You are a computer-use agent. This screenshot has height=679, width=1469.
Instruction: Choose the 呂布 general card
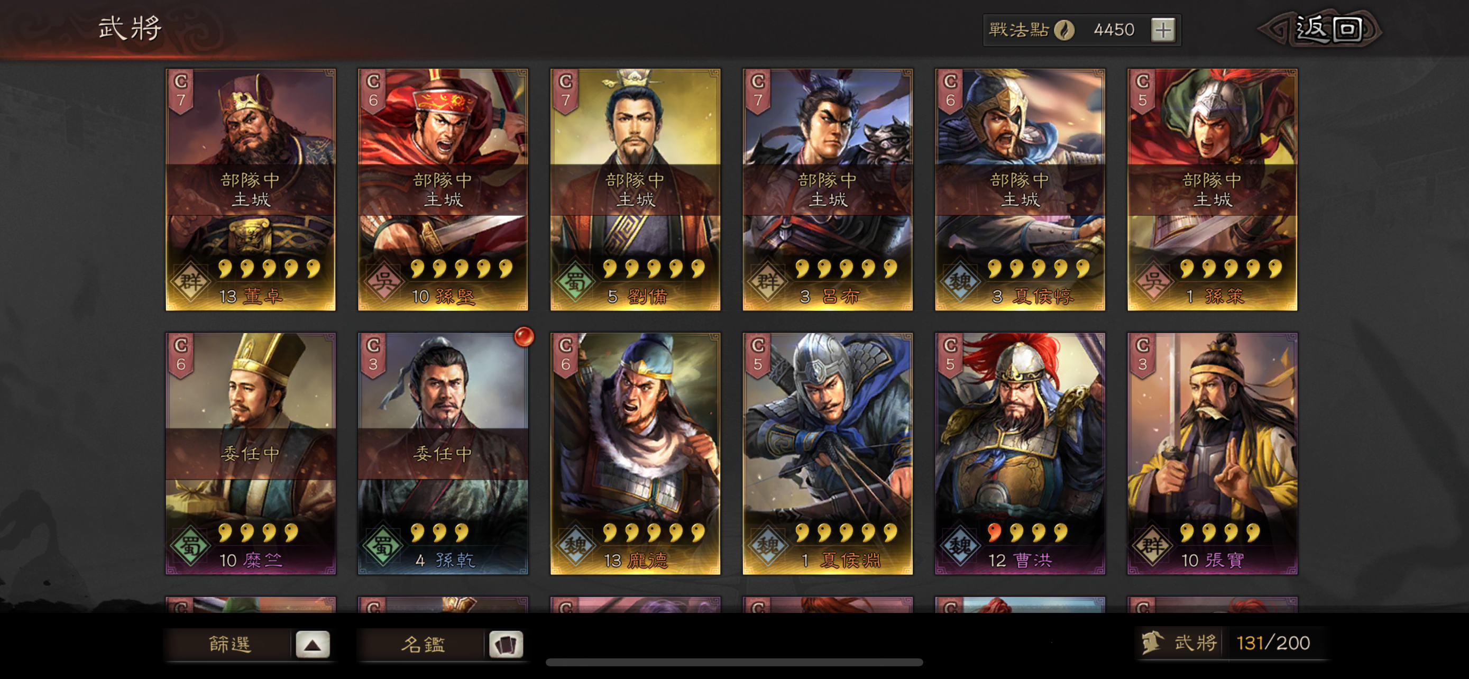[828, 190]
